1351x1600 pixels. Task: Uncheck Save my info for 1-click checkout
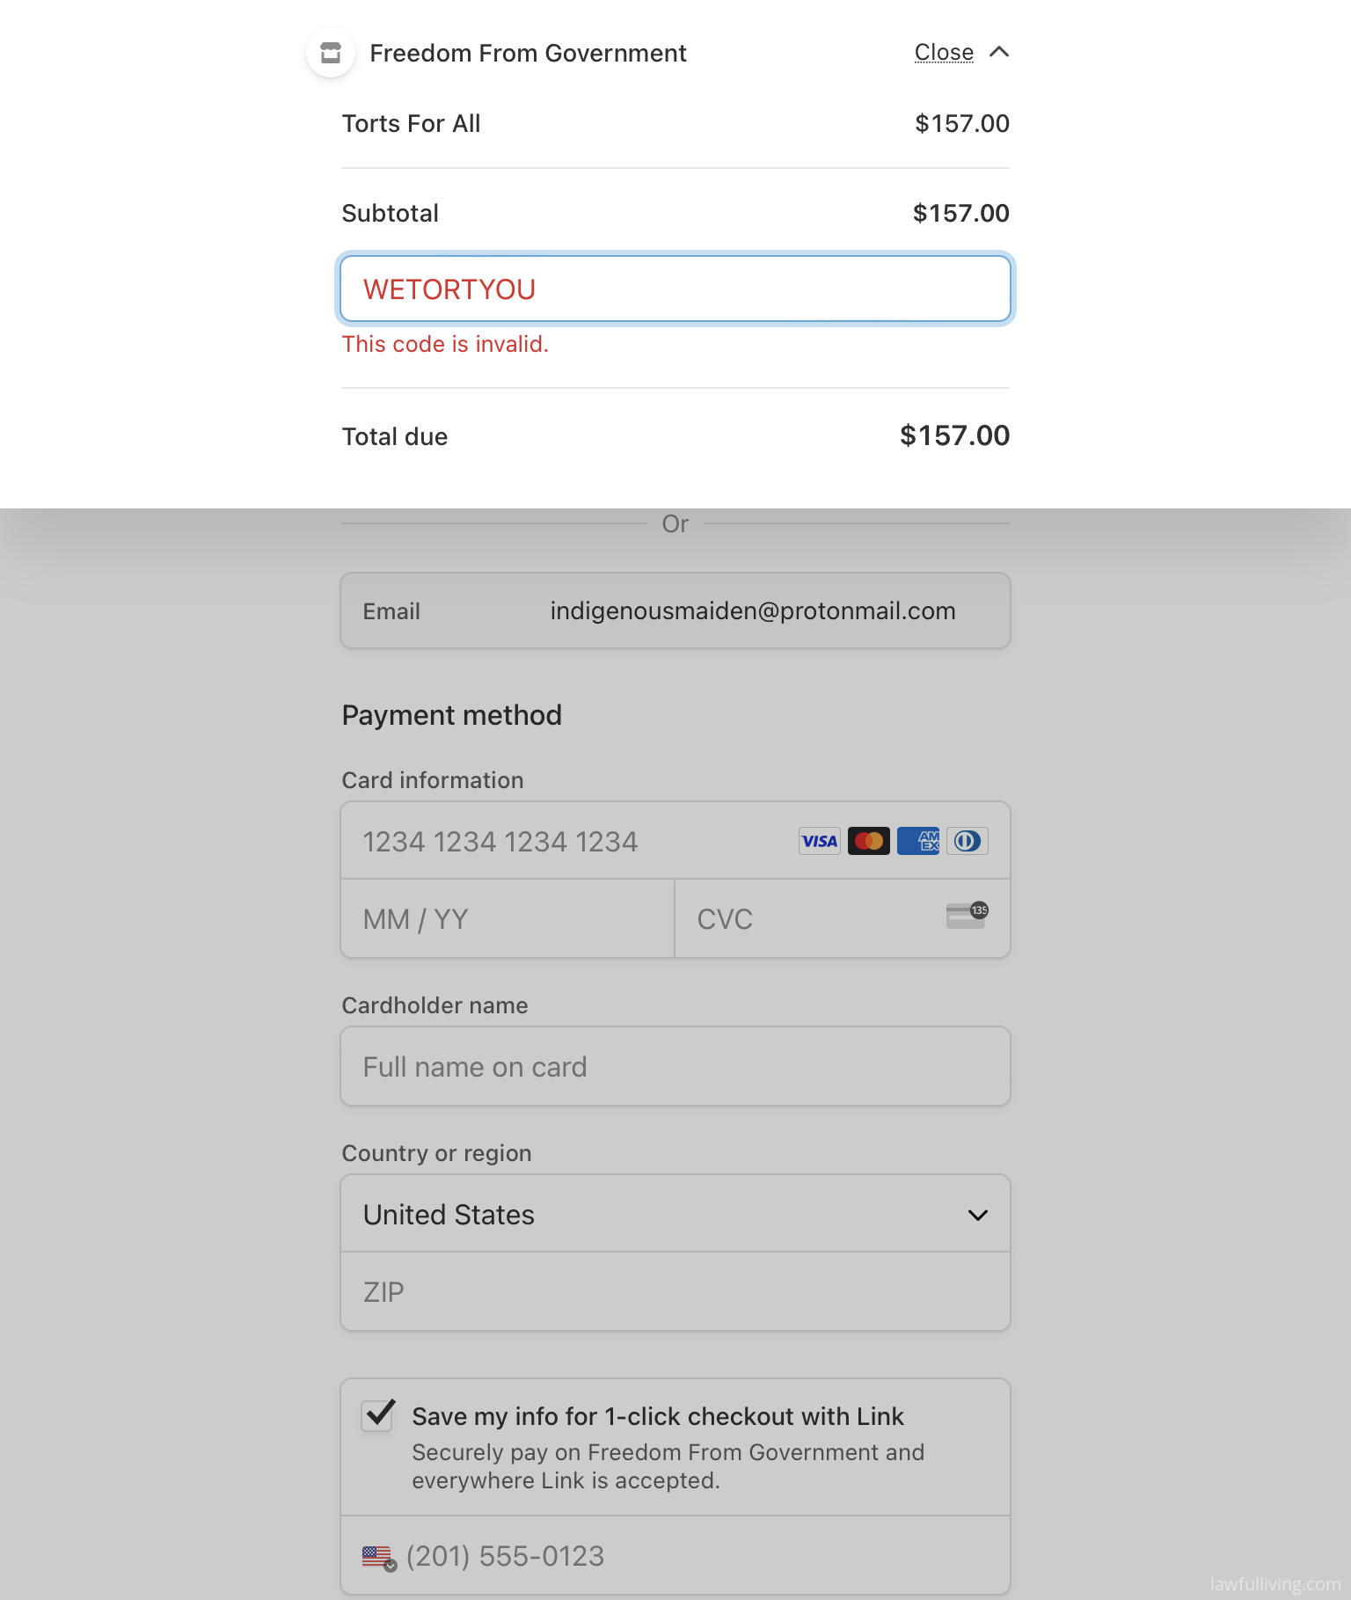click(x=378, y=1415)
